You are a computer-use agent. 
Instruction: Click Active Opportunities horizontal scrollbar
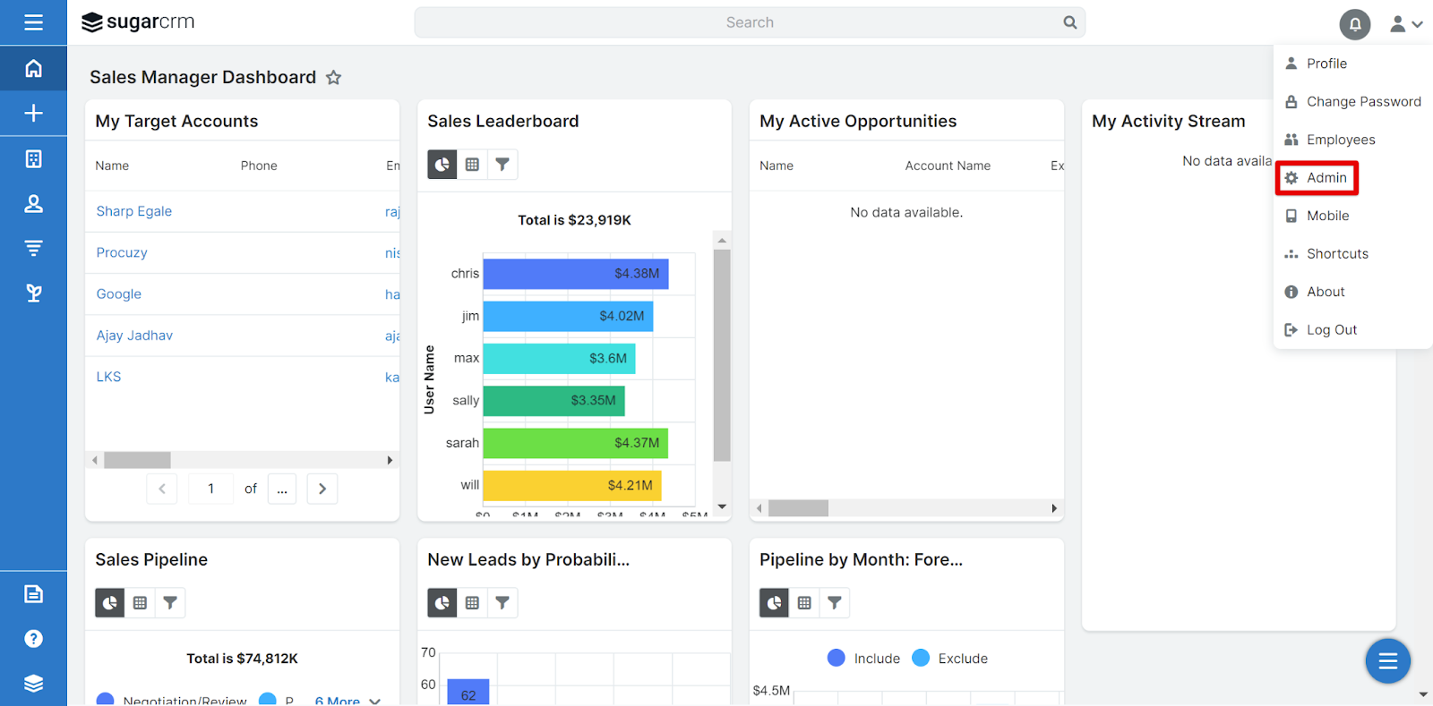pyautogui.click(x=798, y=508)
